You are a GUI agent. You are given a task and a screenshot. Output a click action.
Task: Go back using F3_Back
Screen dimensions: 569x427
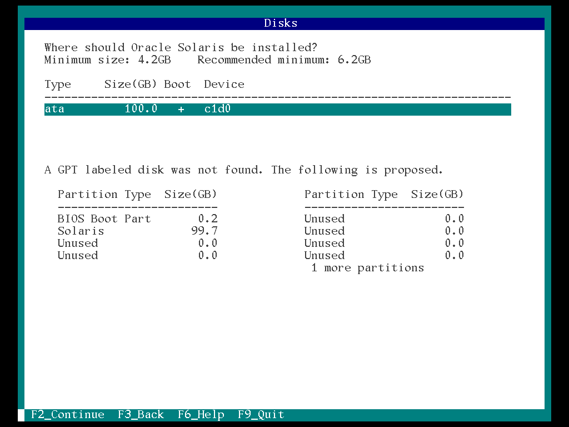pyautogui.click(x=141, y=415)
